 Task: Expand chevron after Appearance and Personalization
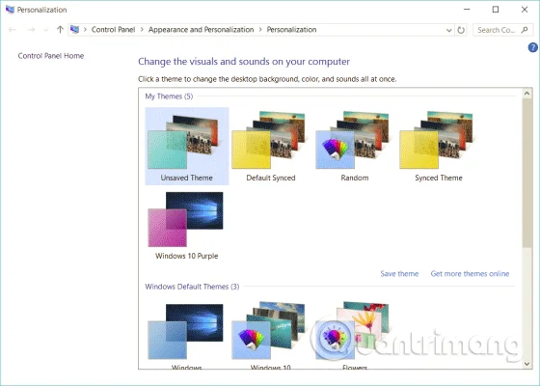click(x=260, y=30)
